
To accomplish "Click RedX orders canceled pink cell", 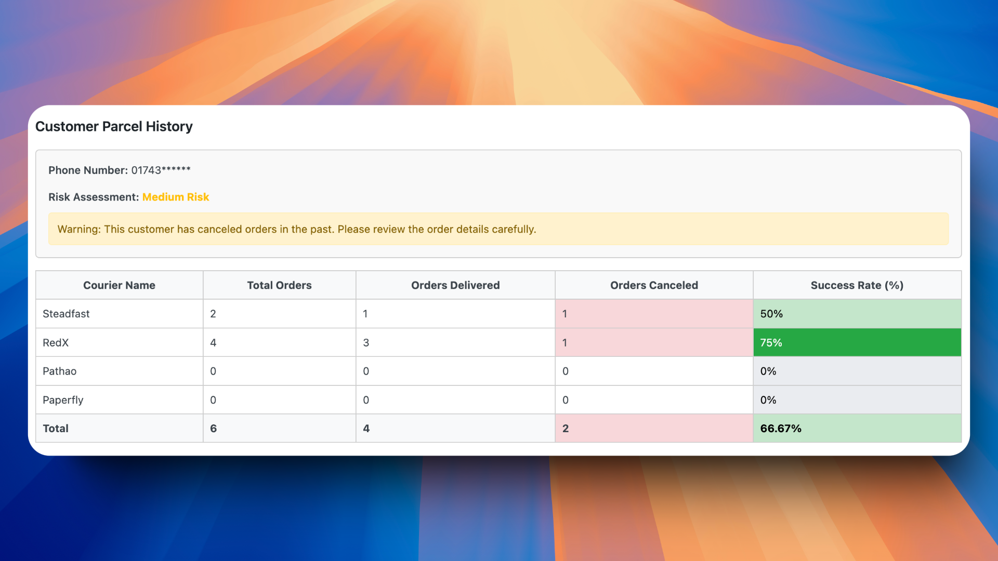I will (x=654, y=342).
